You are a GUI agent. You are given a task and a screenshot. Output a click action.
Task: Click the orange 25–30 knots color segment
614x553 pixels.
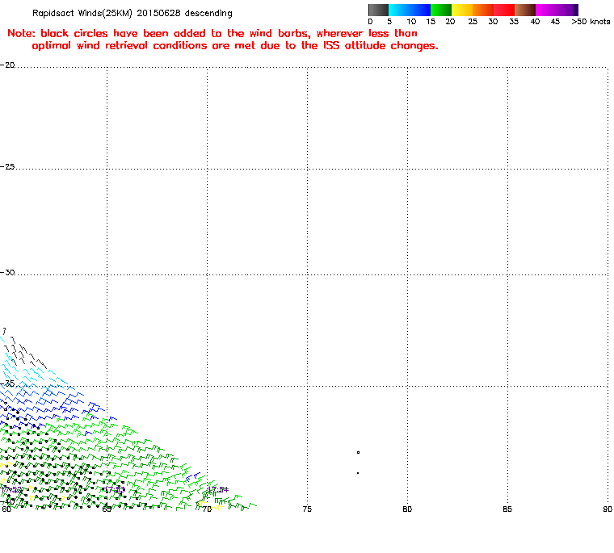483,10
